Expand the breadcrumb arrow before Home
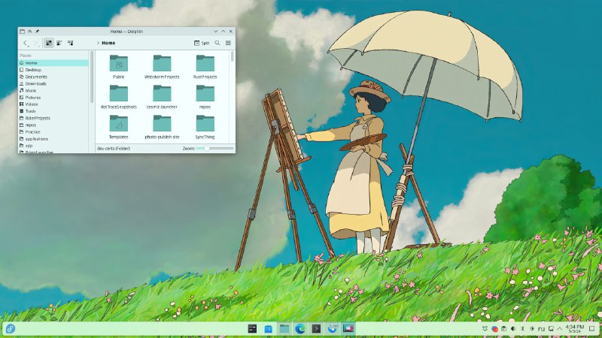The height and width of the screenshot is (338, 602). tap(98, 43)
